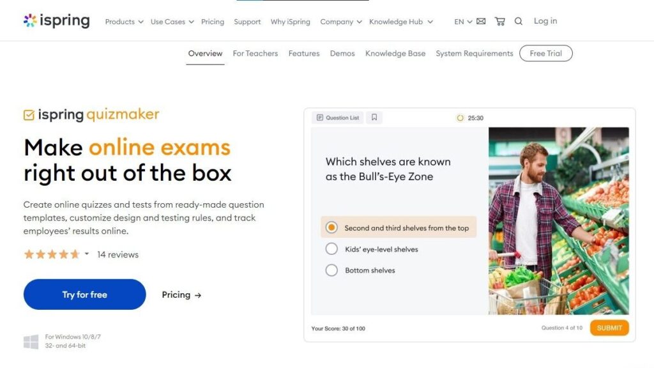
Task: Open the Why iSpring page
Action: tap(291, 22)
